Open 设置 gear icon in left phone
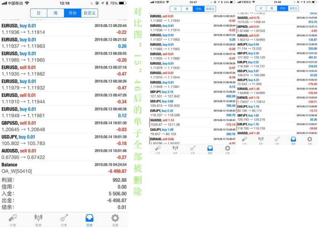 [115, 220]
